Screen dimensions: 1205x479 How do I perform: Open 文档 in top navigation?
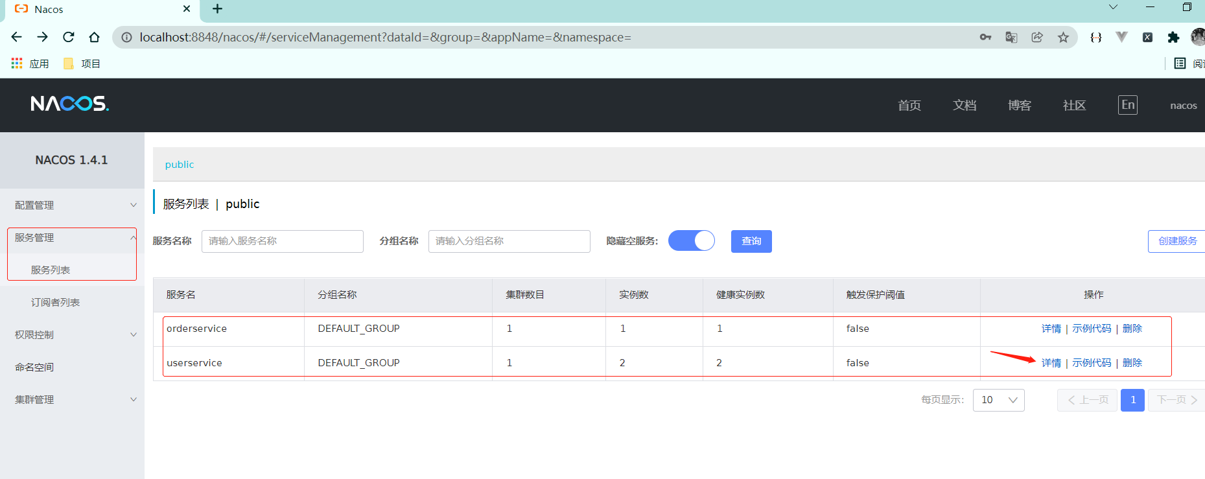[965, 105]
